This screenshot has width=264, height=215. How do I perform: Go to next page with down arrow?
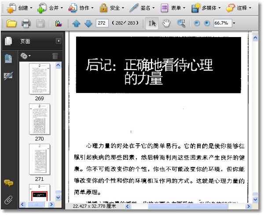pyautogui.click(x=88, y=23)
